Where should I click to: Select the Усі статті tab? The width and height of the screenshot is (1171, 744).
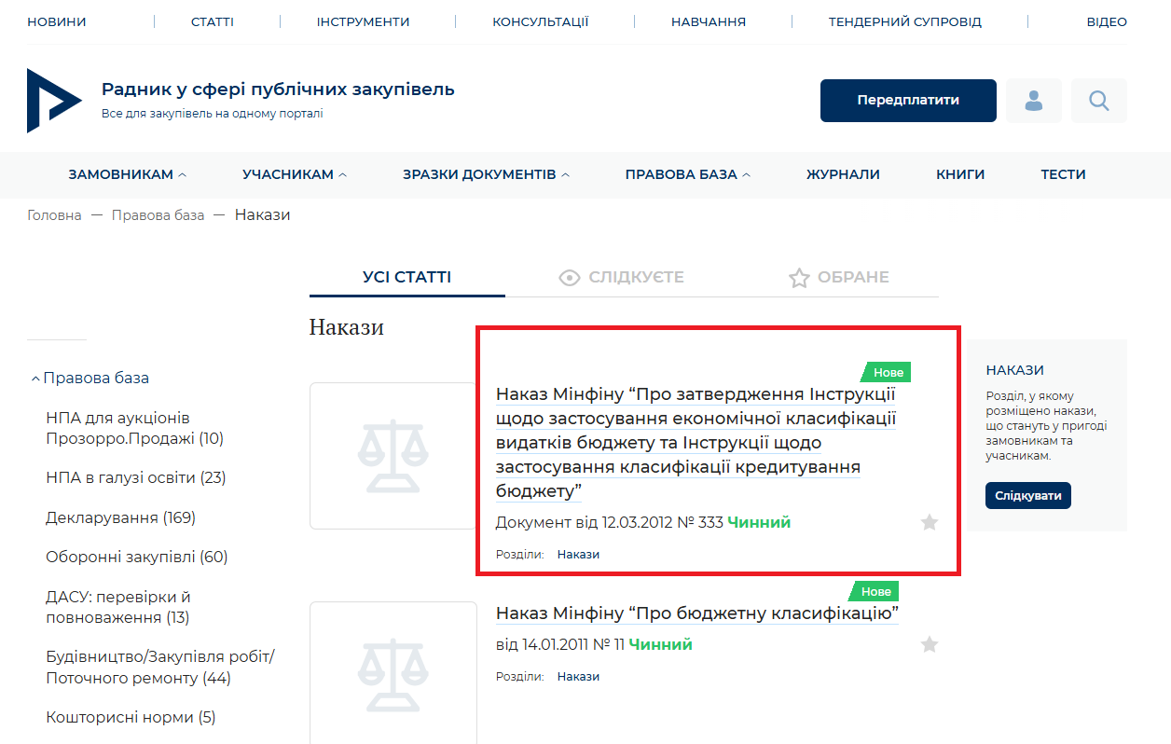coord(406,278)
